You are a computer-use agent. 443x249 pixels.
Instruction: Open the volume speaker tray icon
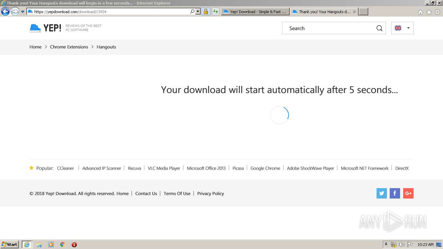point(402,245)
